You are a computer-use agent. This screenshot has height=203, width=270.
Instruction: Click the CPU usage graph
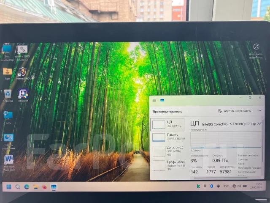[226, 140]
